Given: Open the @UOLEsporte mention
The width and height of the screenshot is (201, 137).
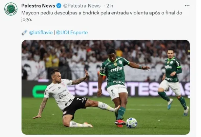Looking at the screenshot, I should coord(72,32).
